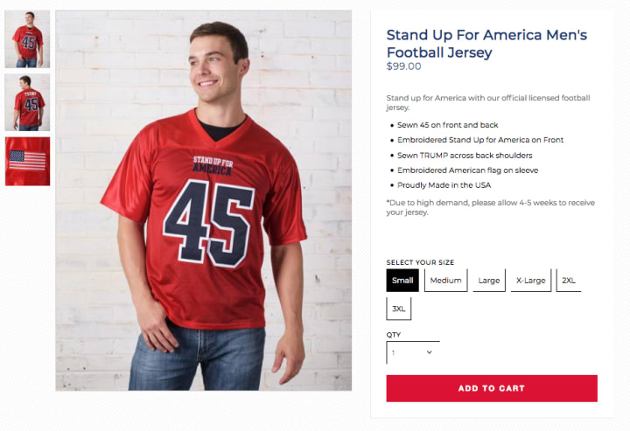Screen dimensions: 630x431
Task: Show the American flag sleeve thumbnail
Action: [x=27, y=162]
